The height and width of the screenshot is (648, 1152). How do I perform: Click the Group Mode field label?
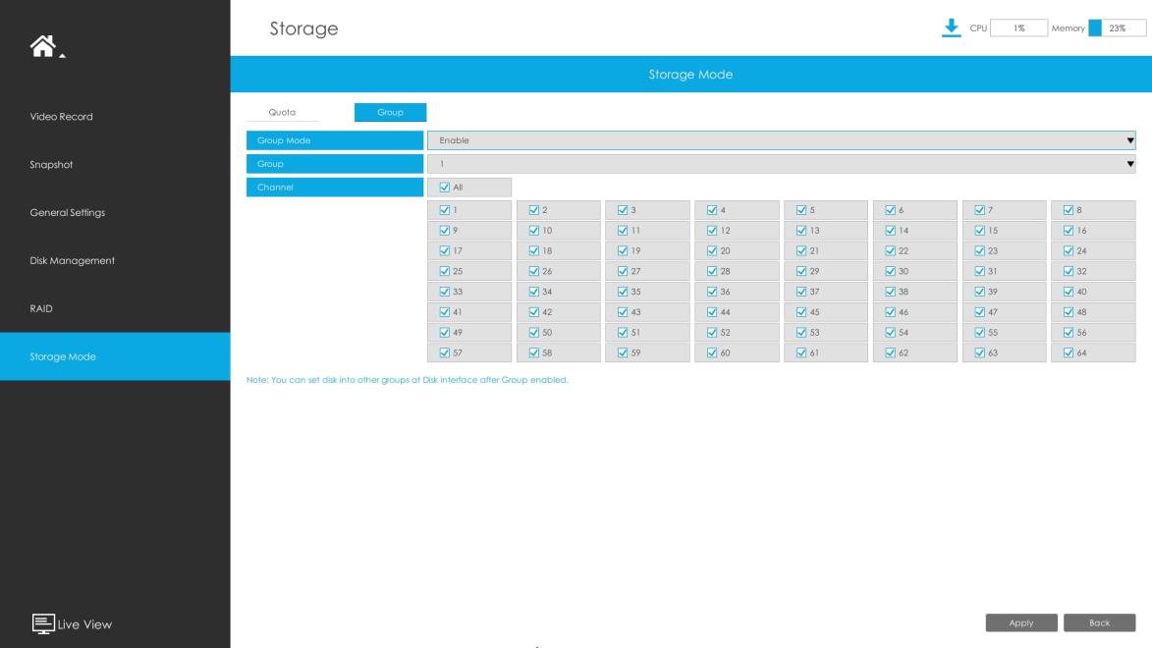pos(335,140)
